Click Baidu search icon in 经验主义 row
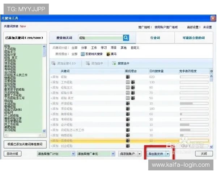The width and height of the screenshot is (217, 174). [128, 87]
